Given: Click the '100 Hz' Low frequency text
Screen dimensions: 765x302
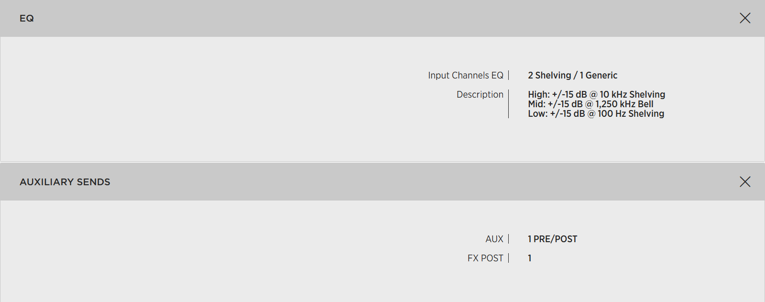Looking at the screenshot, I should pyautogui.click(x=612, y=114).
